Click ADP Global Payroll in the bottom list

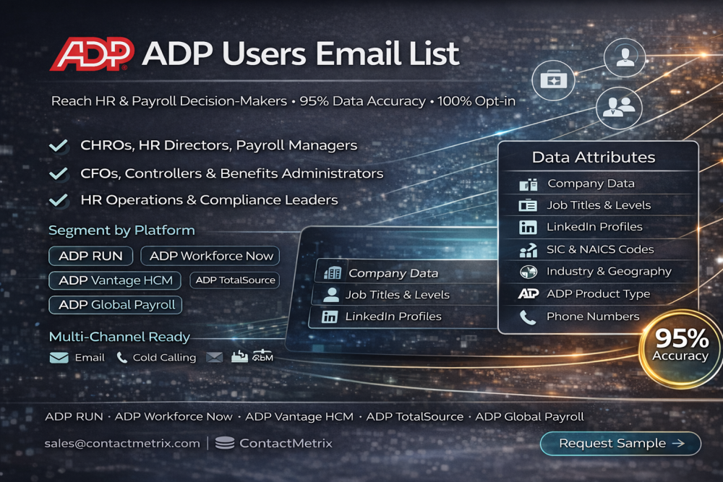(x=529, y=416)
